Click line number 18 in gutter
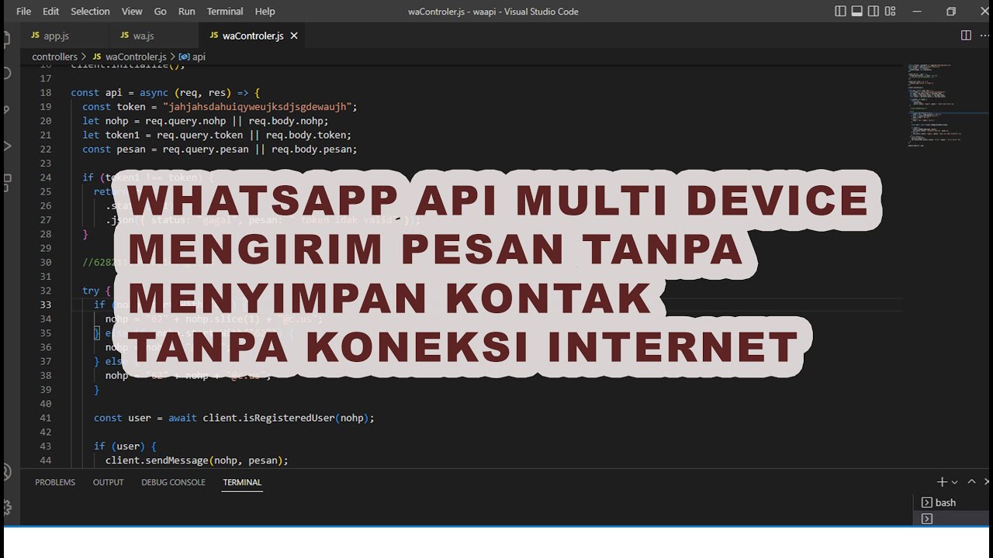The image size is (993, 558). coord(45,92)
